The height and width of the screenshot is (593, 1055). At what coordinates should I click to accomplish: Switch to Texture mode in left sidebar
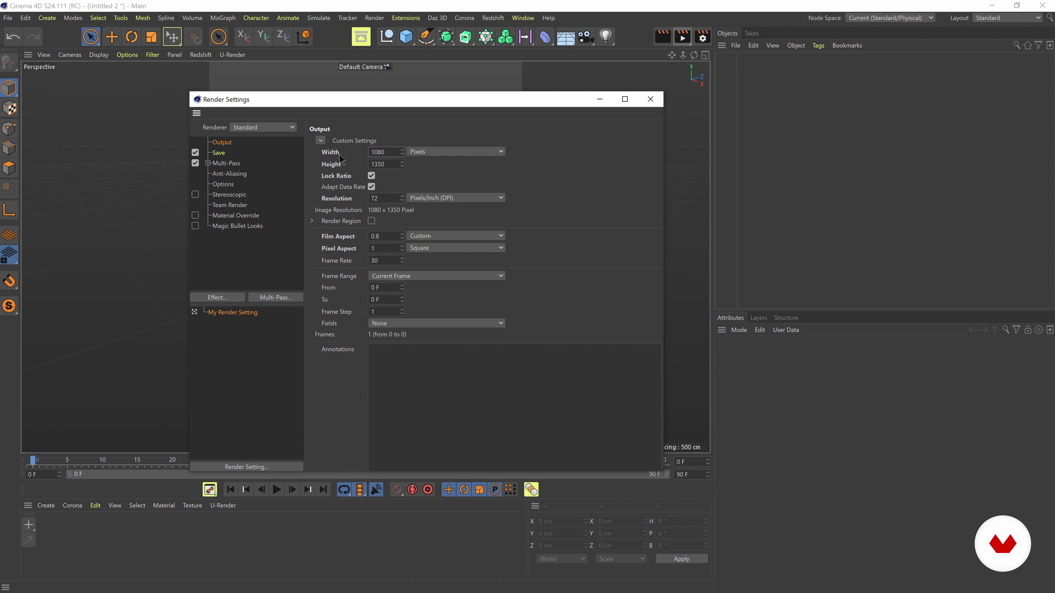[x=9, y=108]
